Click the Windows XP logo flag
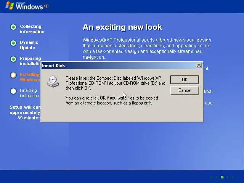 [x=10, y=6]
